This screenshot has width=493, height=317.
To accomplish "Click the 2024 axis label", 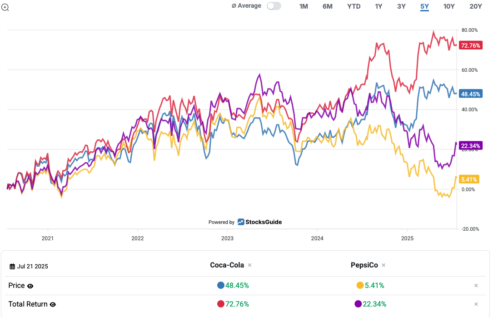I will point(317,238).
